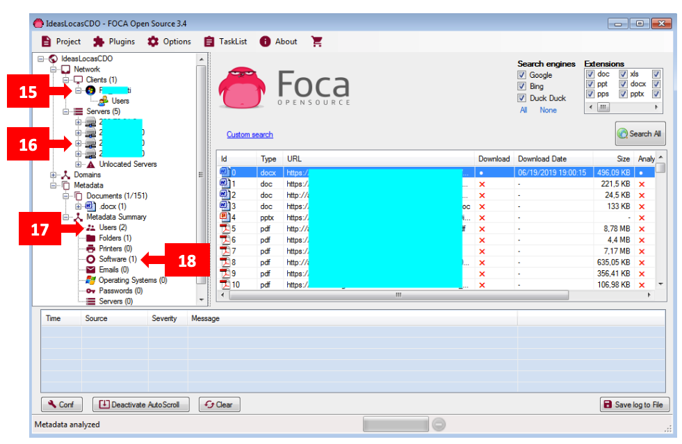Click the Conf button

(x=61, y=404)
